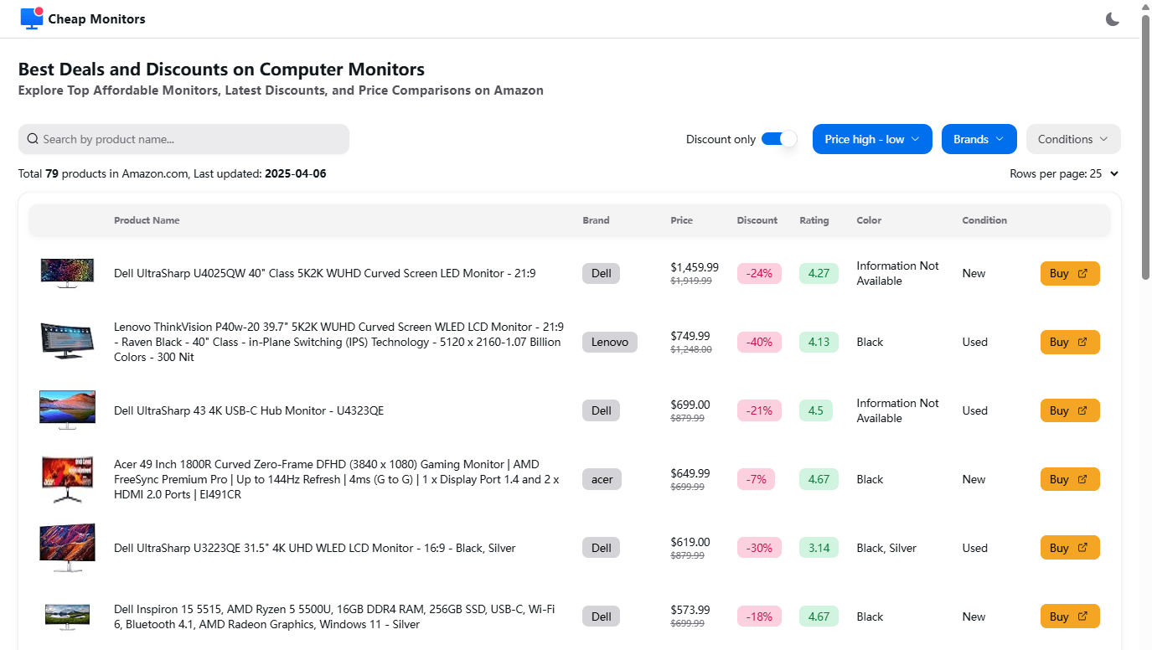The width and height of the screenshot is (1152, 650).
Task: Click the Cheap Monitors logo icon
Action: [32, 18]
